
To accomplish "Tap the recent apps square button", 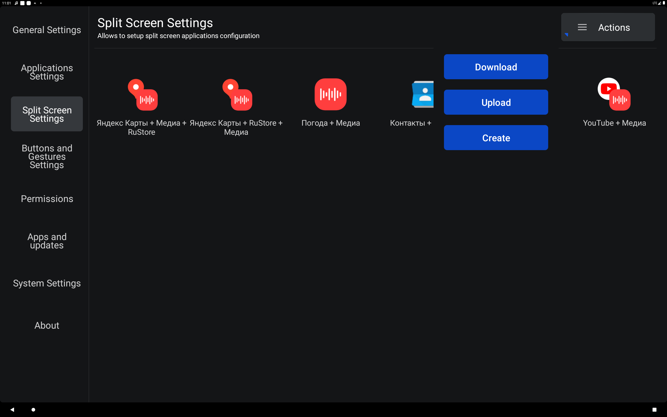I will (654, 409).
